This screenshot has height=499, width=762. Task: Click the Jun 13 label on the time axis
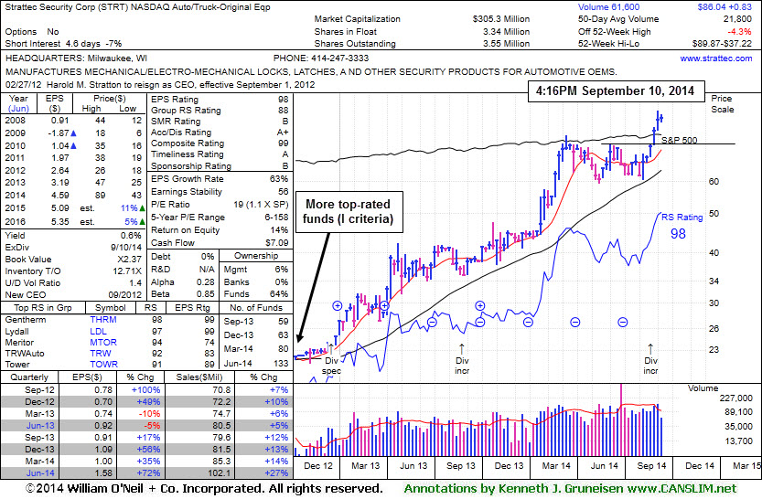tap(413, 466)
